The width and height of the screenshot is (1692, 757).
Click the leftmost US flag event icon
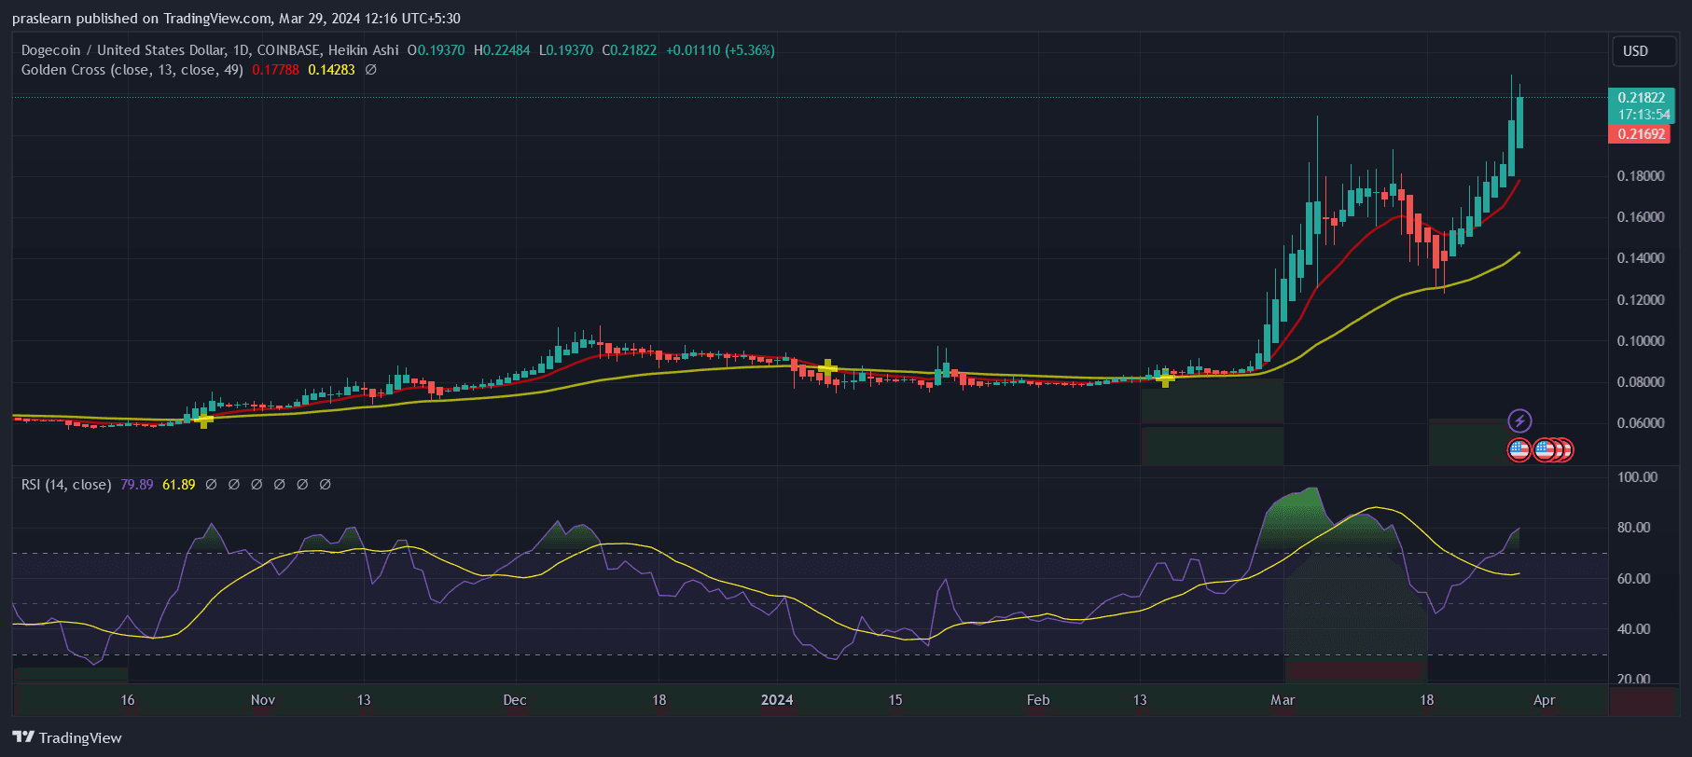1519,450
